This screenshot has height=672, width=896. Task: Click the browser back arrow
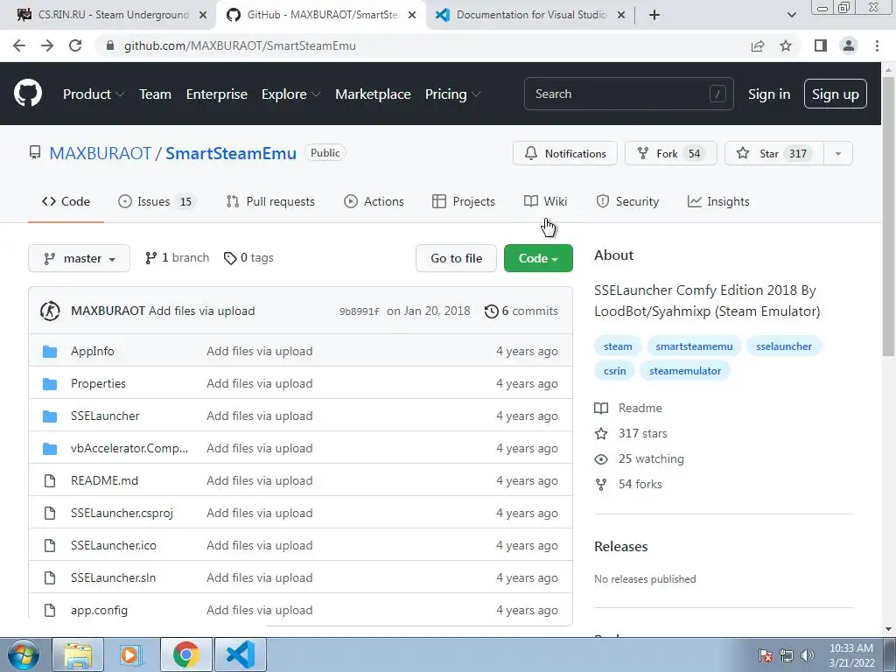coord(19,45)
